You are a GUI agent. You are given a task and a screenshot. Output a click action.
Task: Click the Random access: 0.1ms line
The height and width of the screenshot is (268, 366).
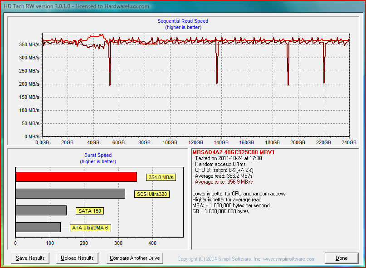[220, 164]
